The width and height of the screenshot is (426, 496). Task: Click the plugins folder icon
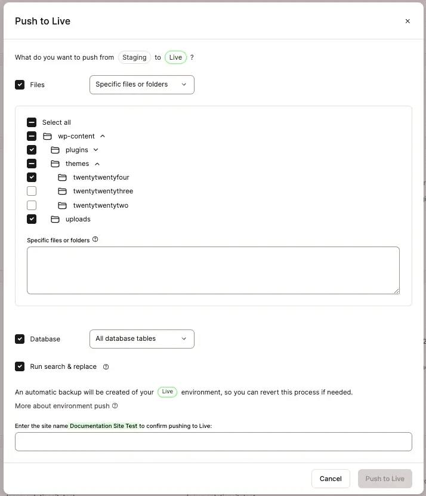click(55, 149)
